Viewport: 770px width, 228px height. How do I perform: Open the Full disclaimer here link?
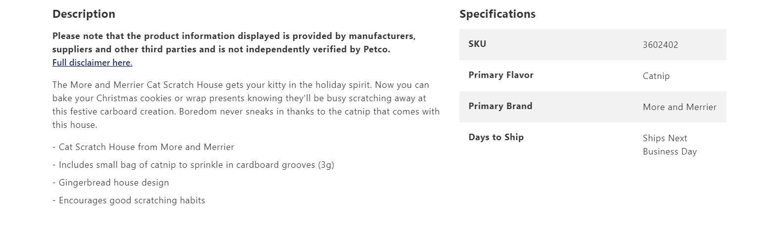[92, 63]
